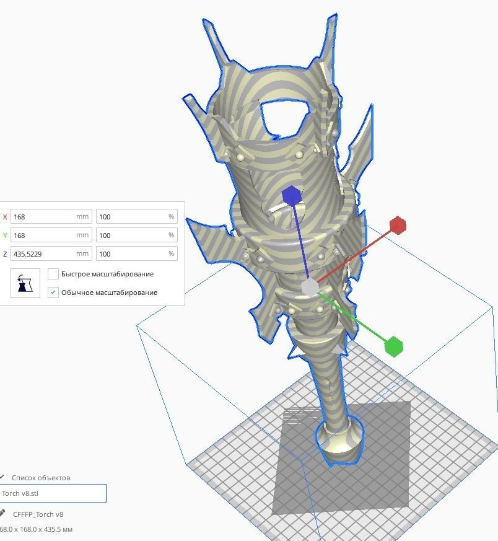Uncheck the Обычное масштабирование checkbox

click(x=53, y=292)
